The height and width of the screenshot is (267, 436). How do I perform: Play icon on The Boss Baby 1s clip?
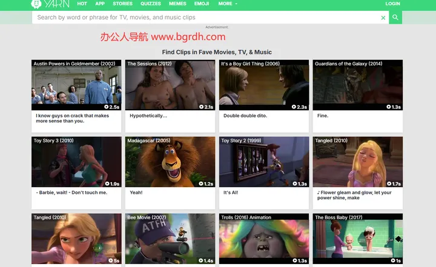pos(393,260)
